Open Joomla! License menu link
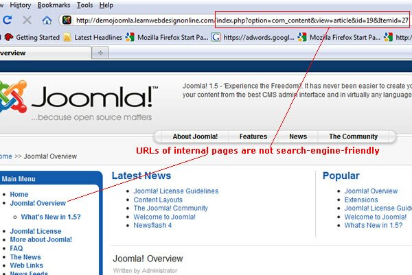 36,231
